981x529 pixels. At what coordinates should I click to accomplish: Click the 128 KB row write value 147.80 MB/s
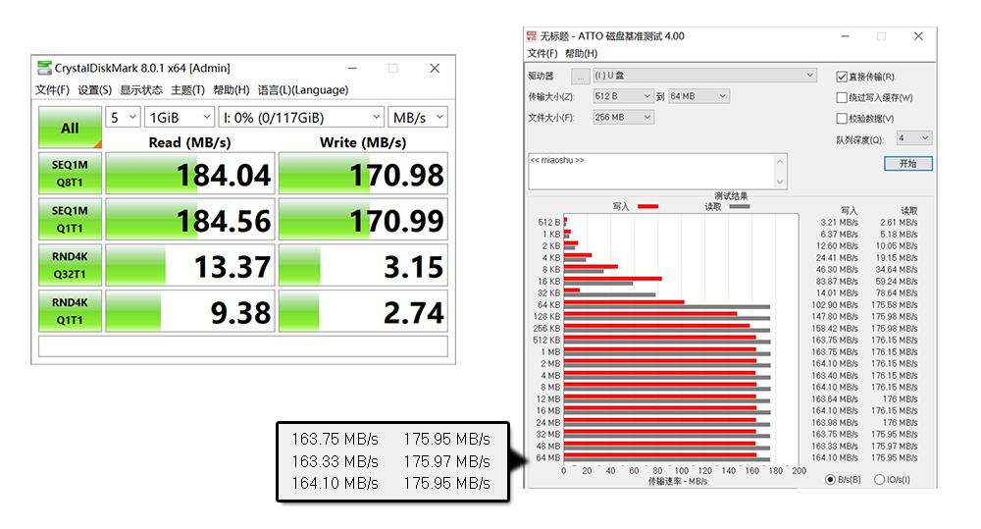coord(835,316)
